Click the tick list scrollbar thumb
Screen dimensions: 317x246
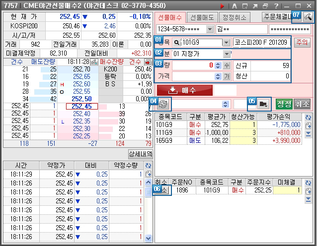pos(148,192)
